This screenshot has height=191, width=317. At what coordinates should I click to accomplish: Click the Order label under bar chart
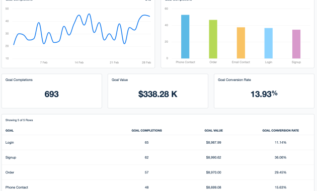[213, 62]
